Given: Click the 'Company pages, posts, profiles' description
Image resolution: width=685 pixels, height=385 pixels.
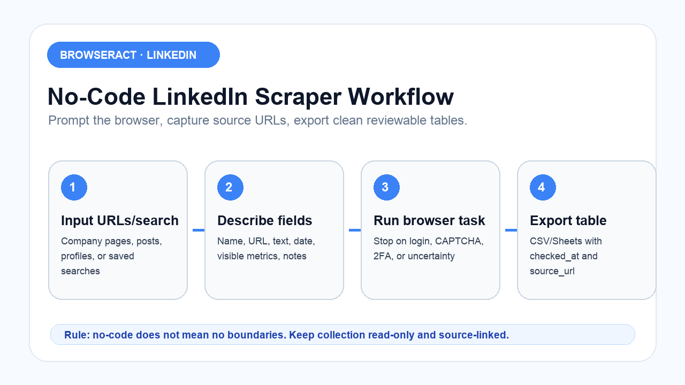Looking at the screenshot, I should click(111, 256).
